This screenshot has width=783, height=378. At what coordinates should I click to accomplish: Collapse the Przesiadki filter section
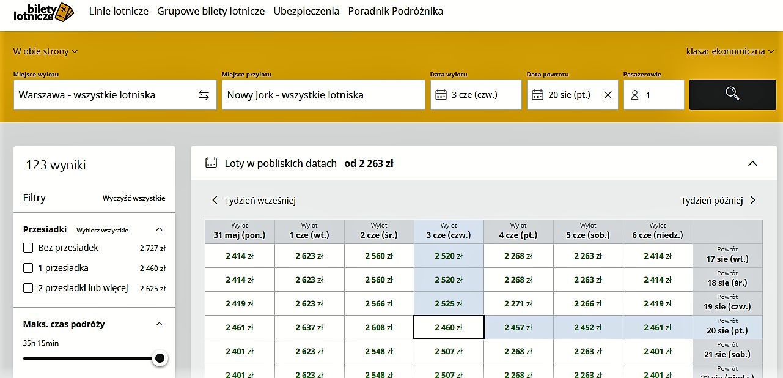pyautogui.click(x=160, y=229)
